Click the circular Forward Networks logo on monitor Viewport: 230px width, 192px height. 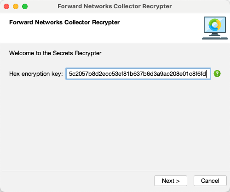click(x=215, y=25)
